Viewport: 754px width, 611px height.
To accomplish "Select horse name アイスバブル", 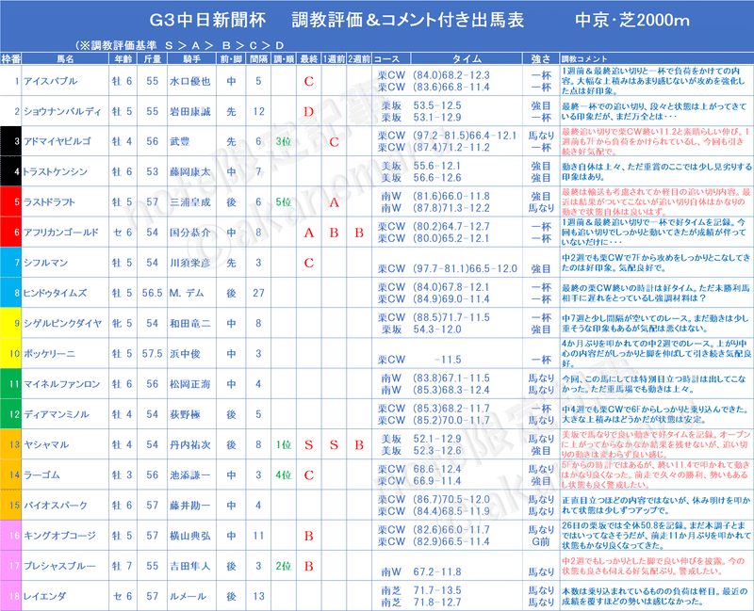I will (51, 81).
